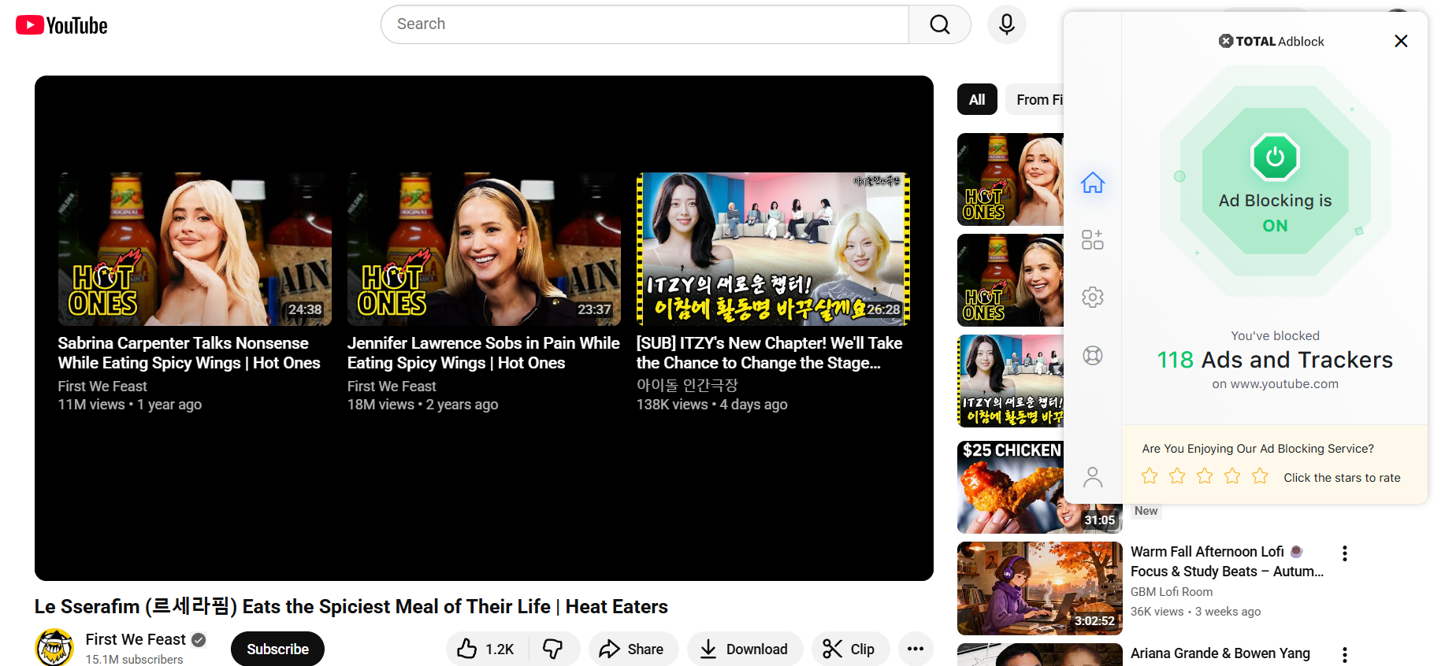Image resolution: width=1445 pixels, height=666 pixels.
Task: Dislike the video with thumbs down
Action: point(553,649)
